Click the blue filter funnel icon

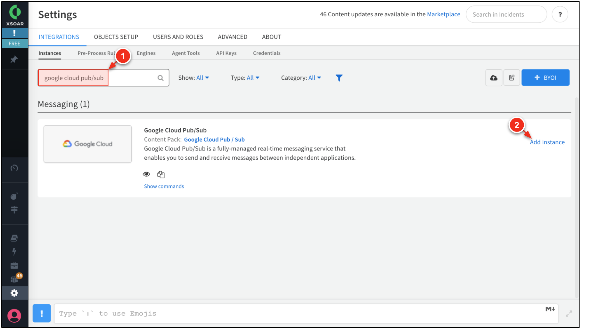coord(339,78)
